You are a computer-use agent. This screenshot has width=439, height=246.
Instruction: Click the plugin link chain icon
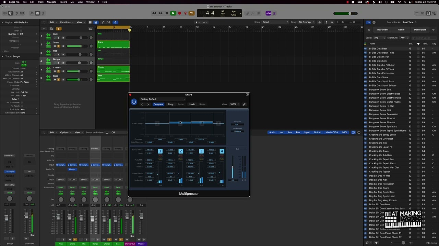pos(244,104)
